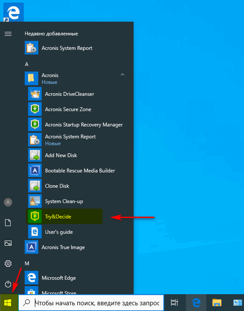Open Add New Disk icon
The height and width of the screenshot is (311, 244).
(35, 155)
